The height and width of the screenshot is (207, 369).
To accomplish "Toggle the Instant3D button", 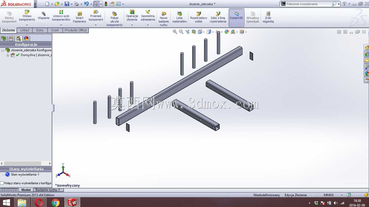I will point(237,18).
